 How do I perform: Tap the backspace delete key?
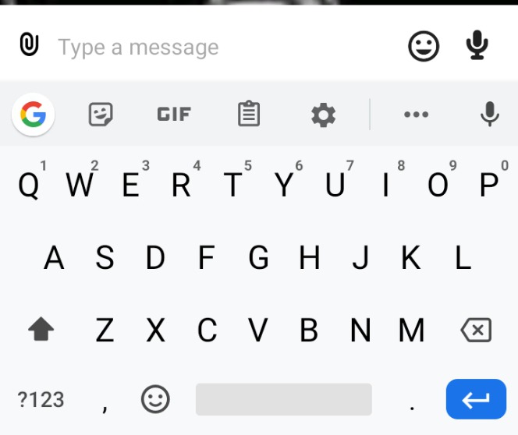coord(476,330)
